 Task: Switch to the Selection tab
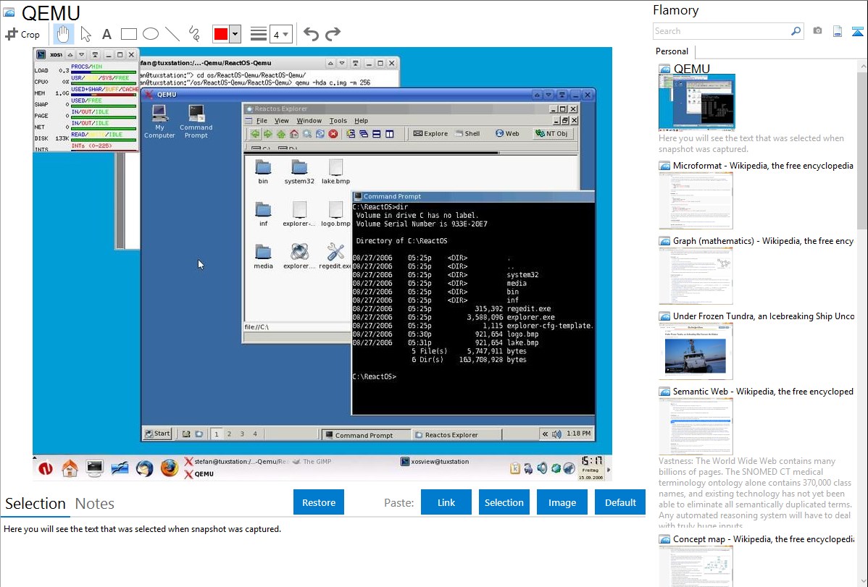[36, 504]
